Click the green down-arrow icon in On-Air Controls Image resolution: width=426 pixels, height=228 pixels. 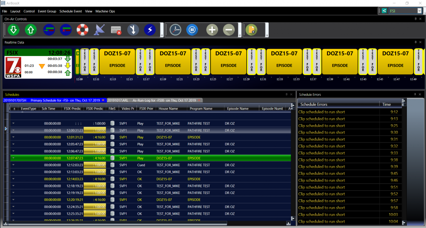[13, 30]
